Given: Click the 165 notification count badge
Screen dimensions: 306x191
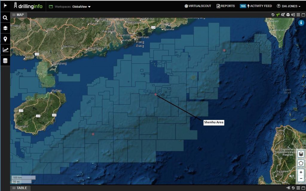Looking at the screenshot, I should (243, 6).
